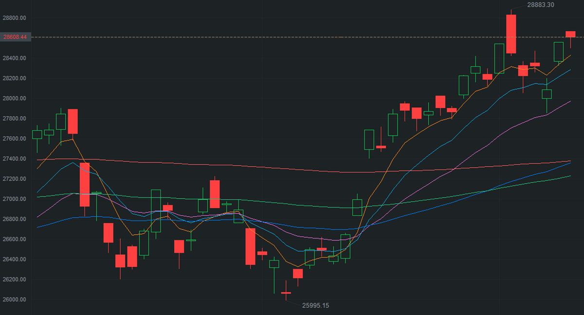584x315 pixels.
Task: Select the highlighted 28608.44 current price tag
Action: [16, 37]
